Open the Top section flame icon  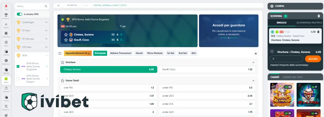6,6
